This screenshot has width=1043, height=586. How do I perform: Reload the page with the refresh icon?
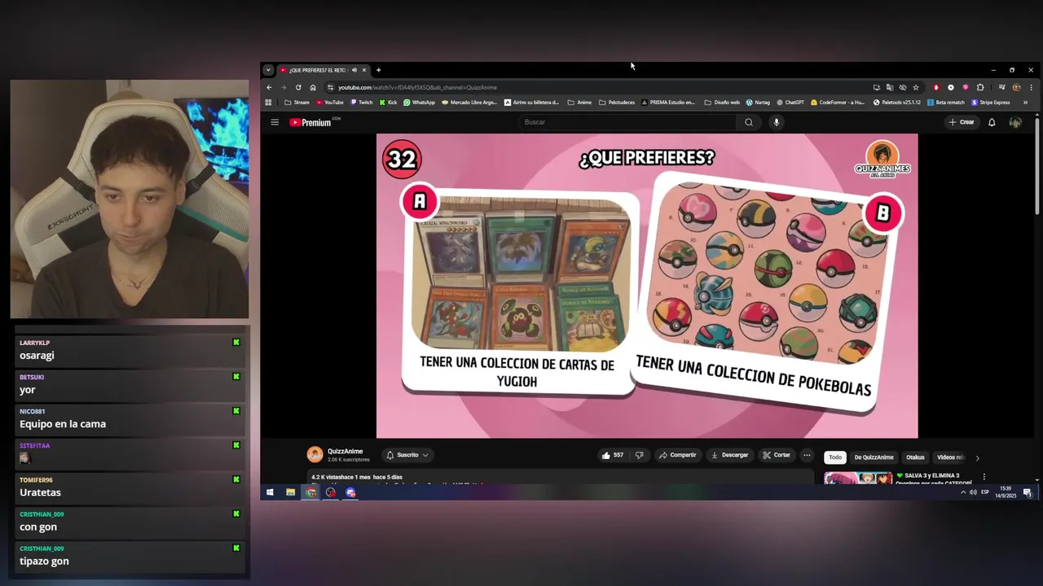click(298, 87)
